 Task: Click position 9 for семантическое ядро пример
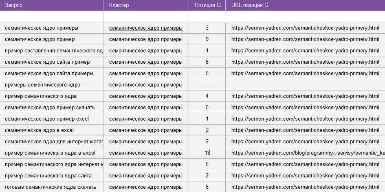tap(207, 39)
